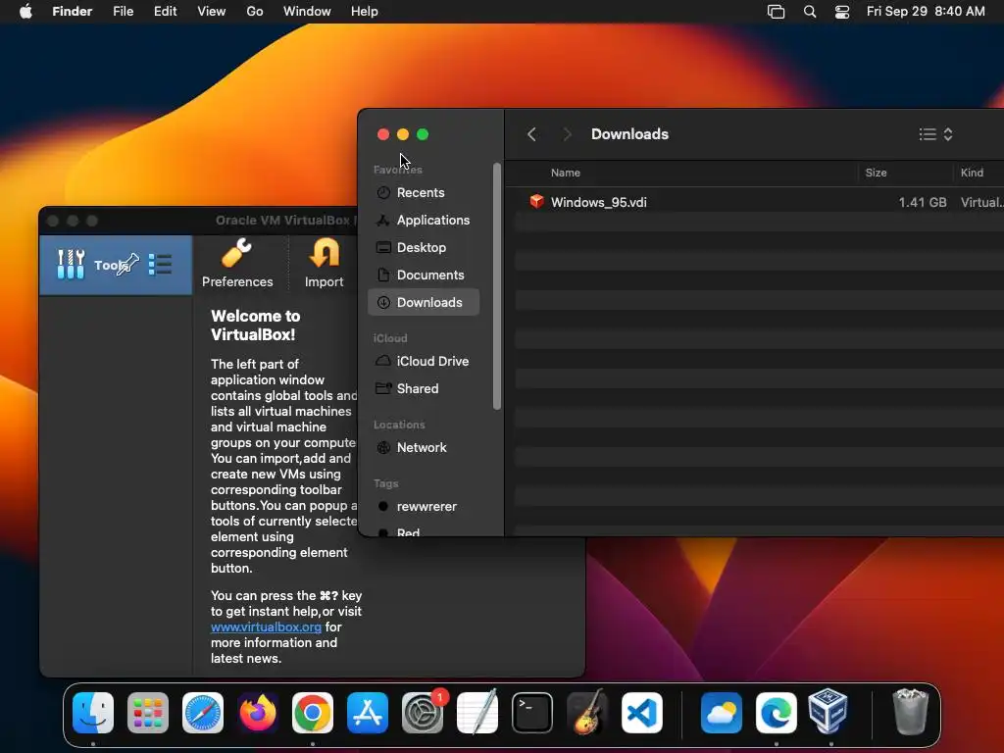The height and width of the screenshot is (753, 1004).
Task: Open Preferences in VirtualBox toolbar
Action: [237, 263]
